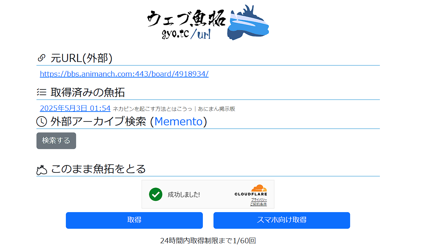Click the gyo.tc/url text under the logo
Viewport: 422px width, 250px height.
186,34
